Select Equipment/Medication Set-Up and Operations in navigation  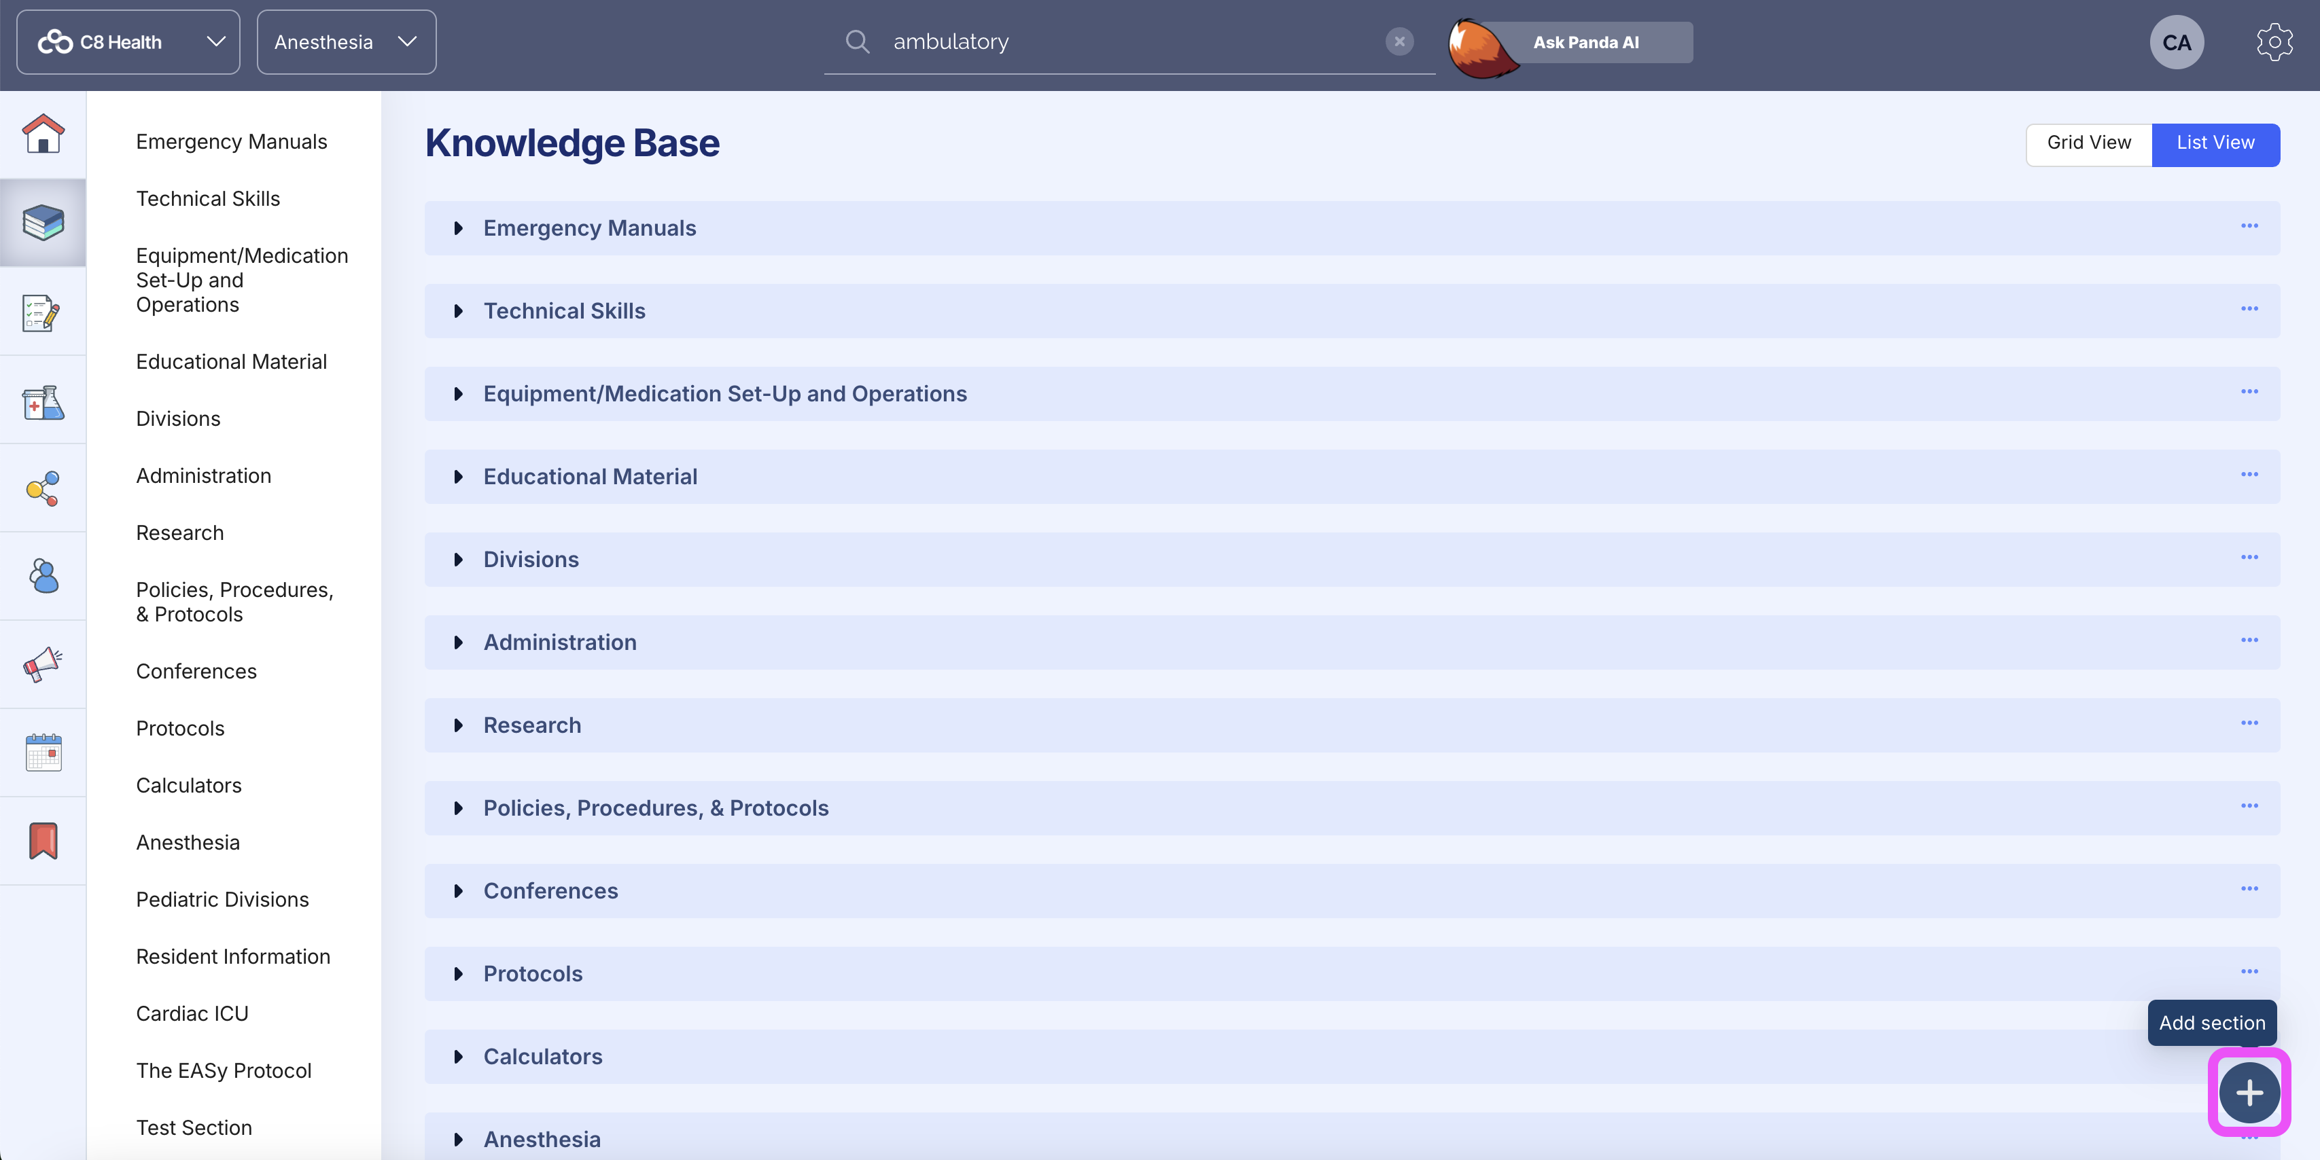tap(243, 280)
